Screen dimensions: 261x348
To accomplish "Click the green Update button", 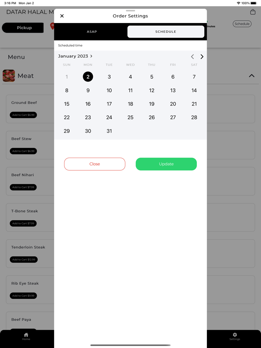I will point(166,164).
